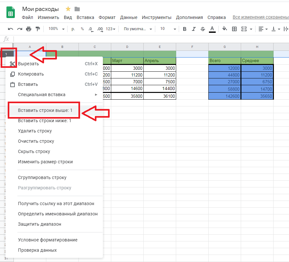This screenshot has height=262, width=289.
Task: Select column D header
Action: pos(127,47)
